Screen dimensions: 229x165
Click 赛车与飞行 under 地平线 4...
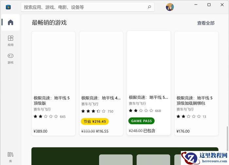90,104
